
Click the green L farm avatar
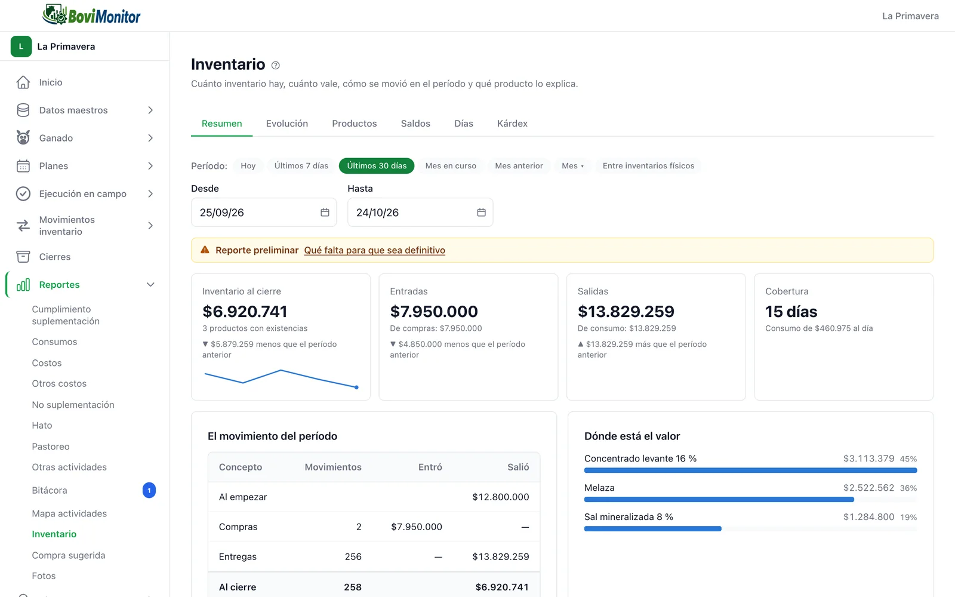(21, 47)
